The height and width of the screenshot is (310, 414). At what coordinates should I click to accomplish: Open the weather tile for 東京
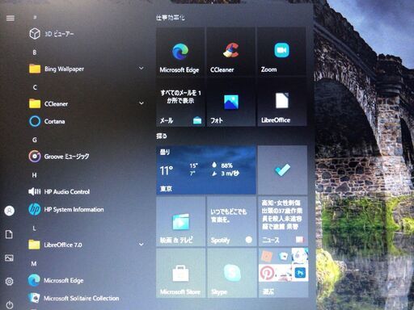pos(206,170)
